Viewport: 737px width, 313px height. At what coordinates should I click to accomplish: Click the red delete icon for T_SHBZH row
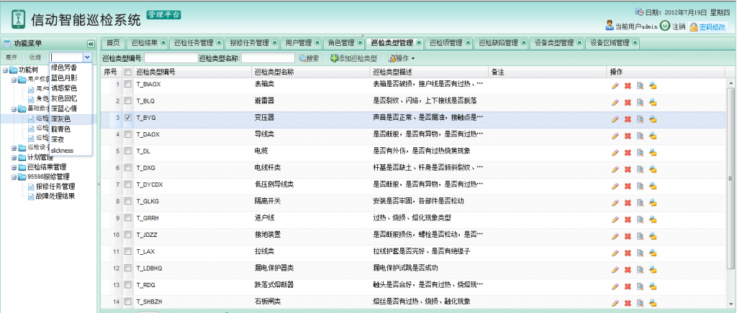628,303
